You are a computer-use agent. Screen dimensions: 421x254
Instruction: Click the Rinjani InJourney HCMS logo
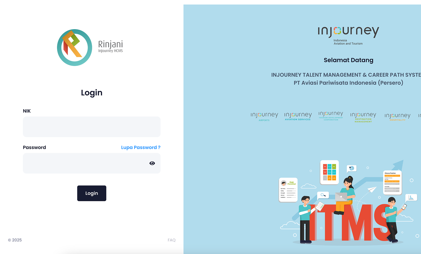click(90, 48)
